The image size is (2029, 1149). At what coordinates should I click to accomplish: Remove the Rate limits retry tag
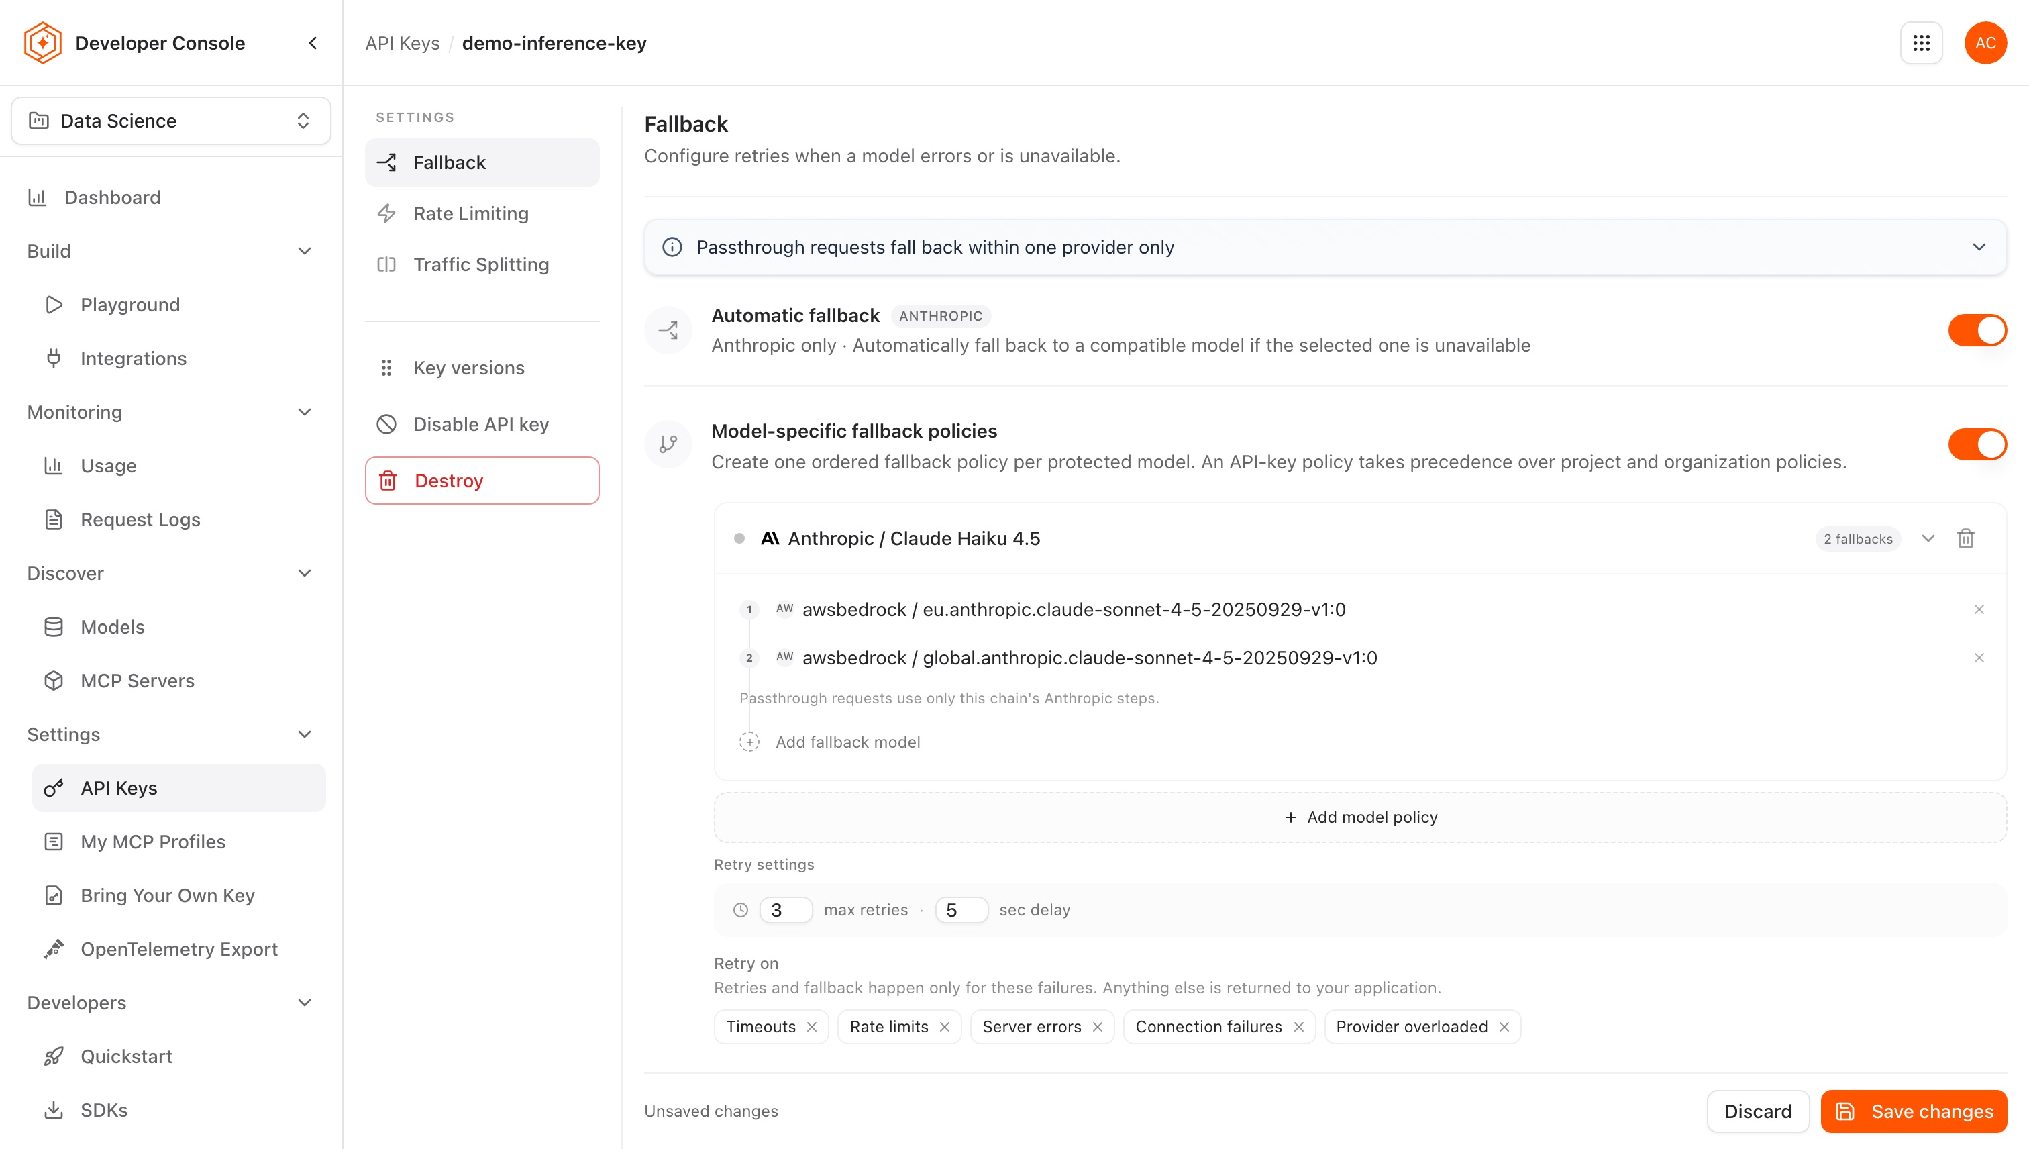944,1027
